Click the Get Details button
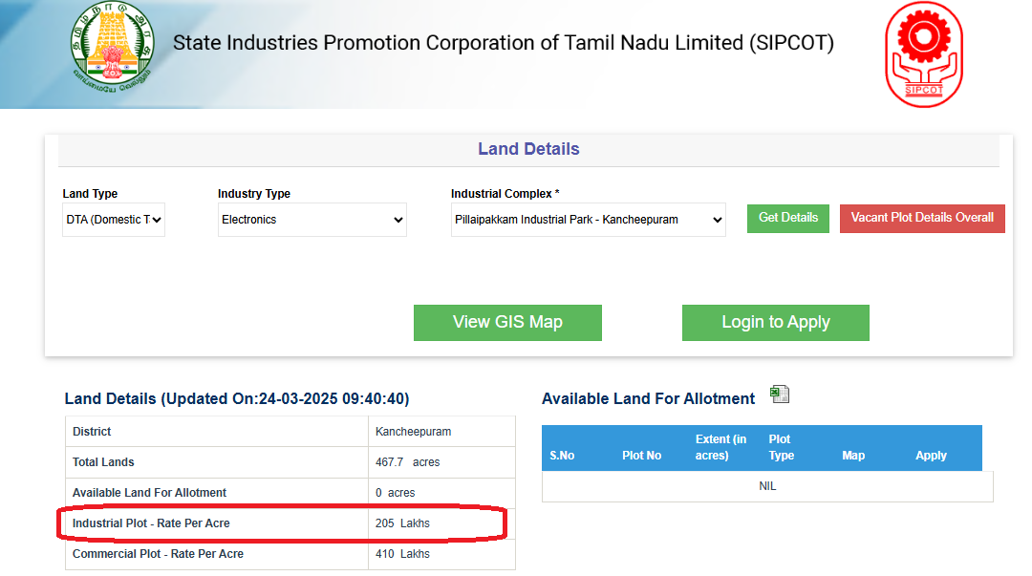This screenshot has height=576, width=1032. pyautogui.click(x=787, y=218)
